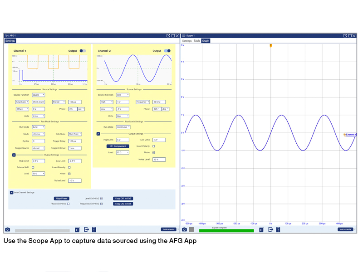
Task: Click the gray stop square in Scope
Action: (191, 230)
